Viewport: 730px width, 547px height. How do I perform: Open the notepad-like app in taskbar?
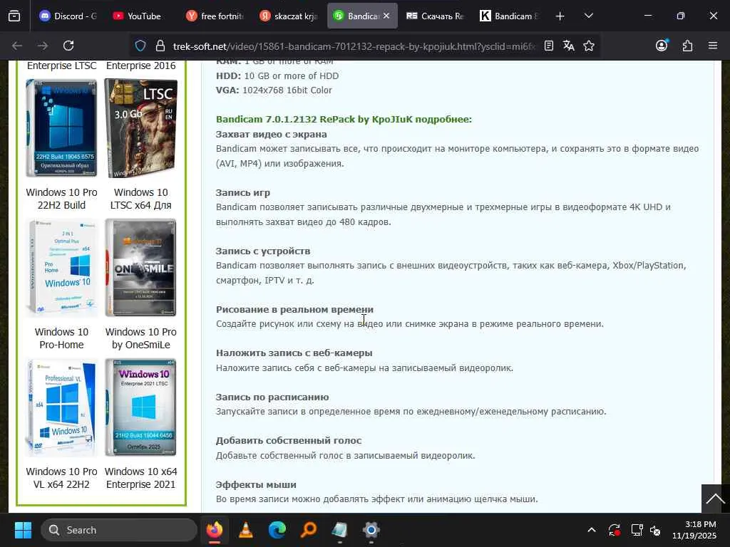339,530
